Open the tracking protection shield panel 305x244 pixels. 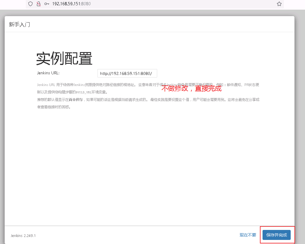(30, 4)
